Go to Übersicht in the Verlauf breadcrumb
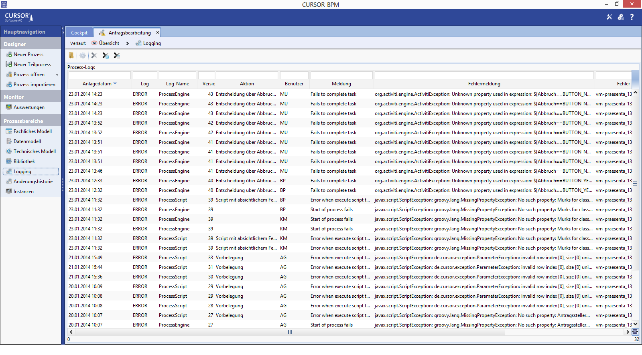642x355 pixels. pos(109,43)
